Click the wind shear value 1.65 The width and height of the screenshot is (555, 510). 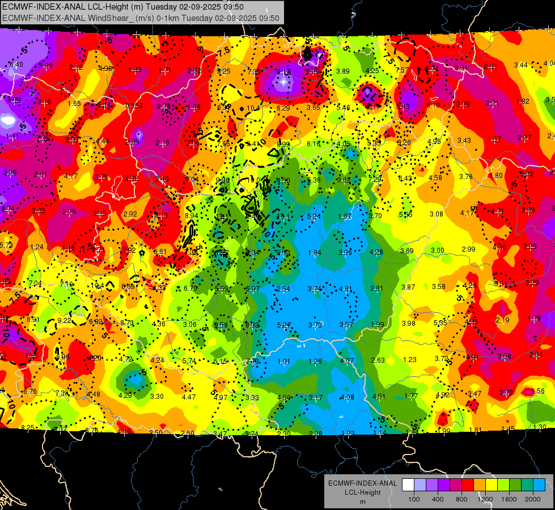click(74, 104)
